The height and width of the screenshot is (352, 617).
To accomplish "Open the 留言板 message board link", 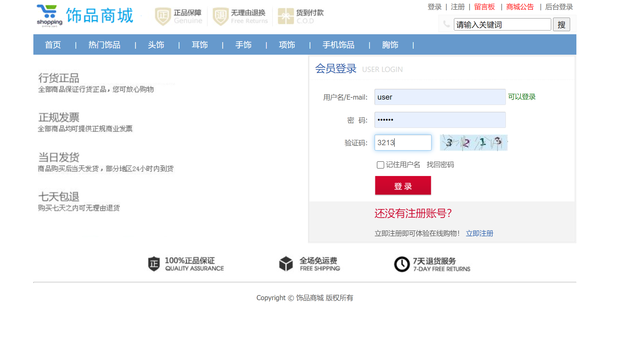I will coord(484,7).
